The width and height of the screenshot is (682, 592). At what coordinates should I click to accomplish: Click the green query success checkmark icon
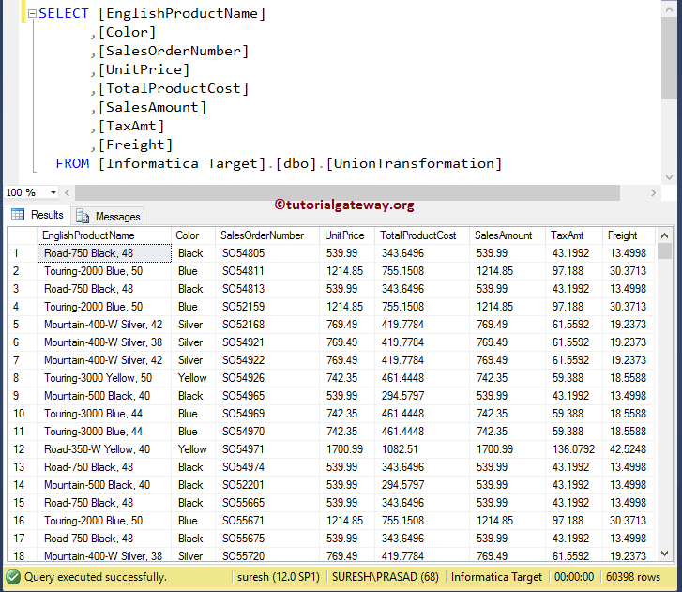tap(13, 577)
